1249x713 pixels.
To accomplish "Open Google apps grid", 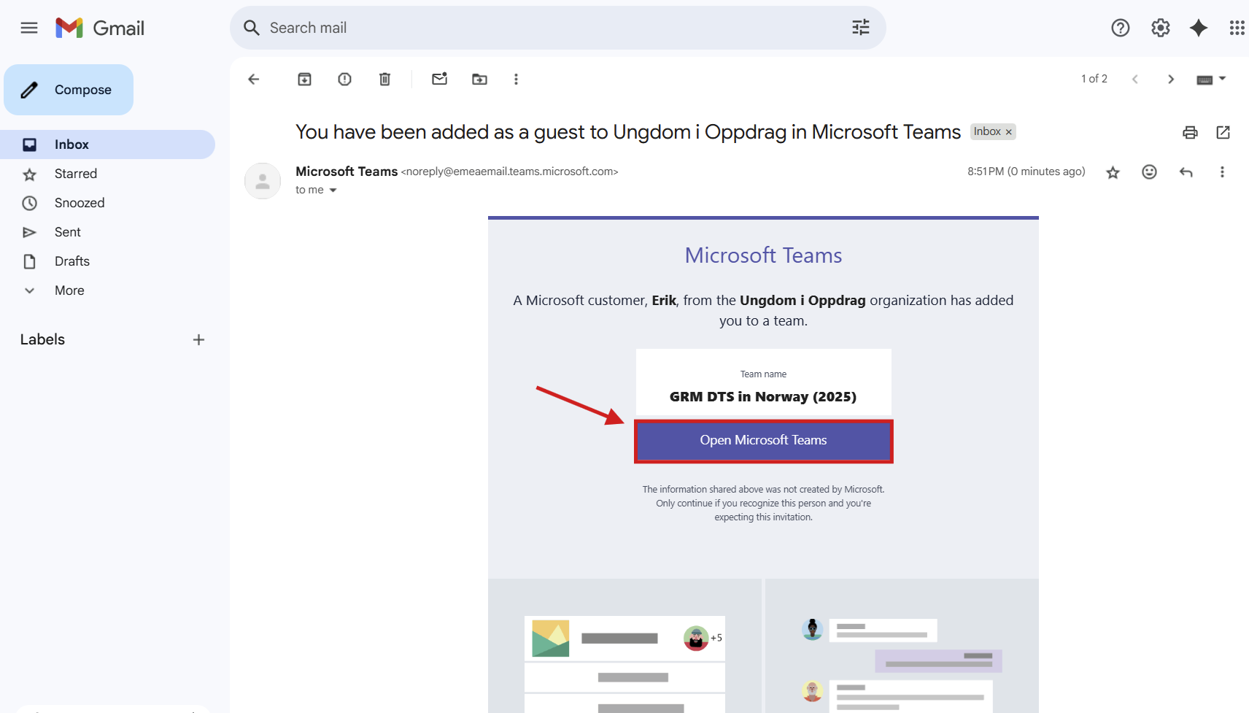I will pos(1237,28).
